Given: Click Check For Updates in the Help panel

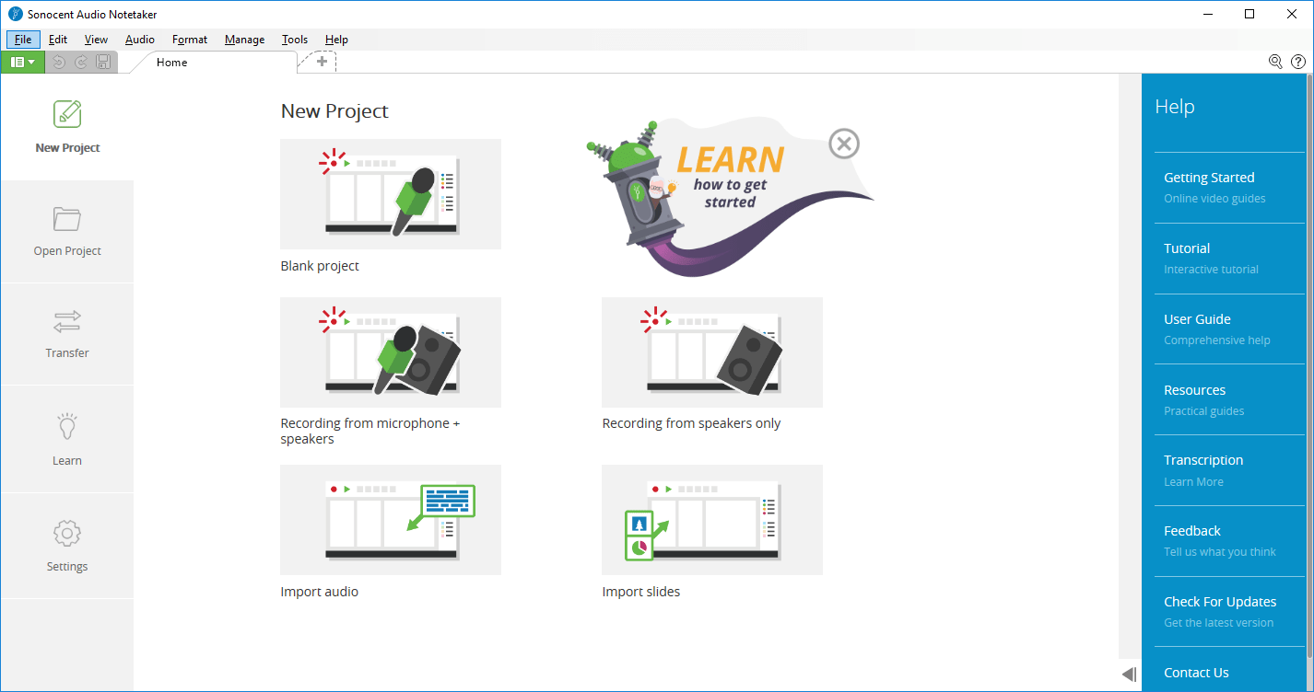Looking at the screenshot, I should pos(1220,601).
